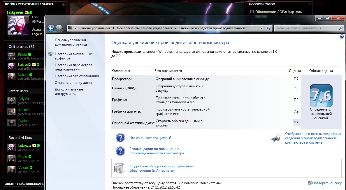Click question icon beside 'Что означают эти цифры?'
Image resolution: width=346 pixels, height=190 pixels.
click(x=120, y=138)
